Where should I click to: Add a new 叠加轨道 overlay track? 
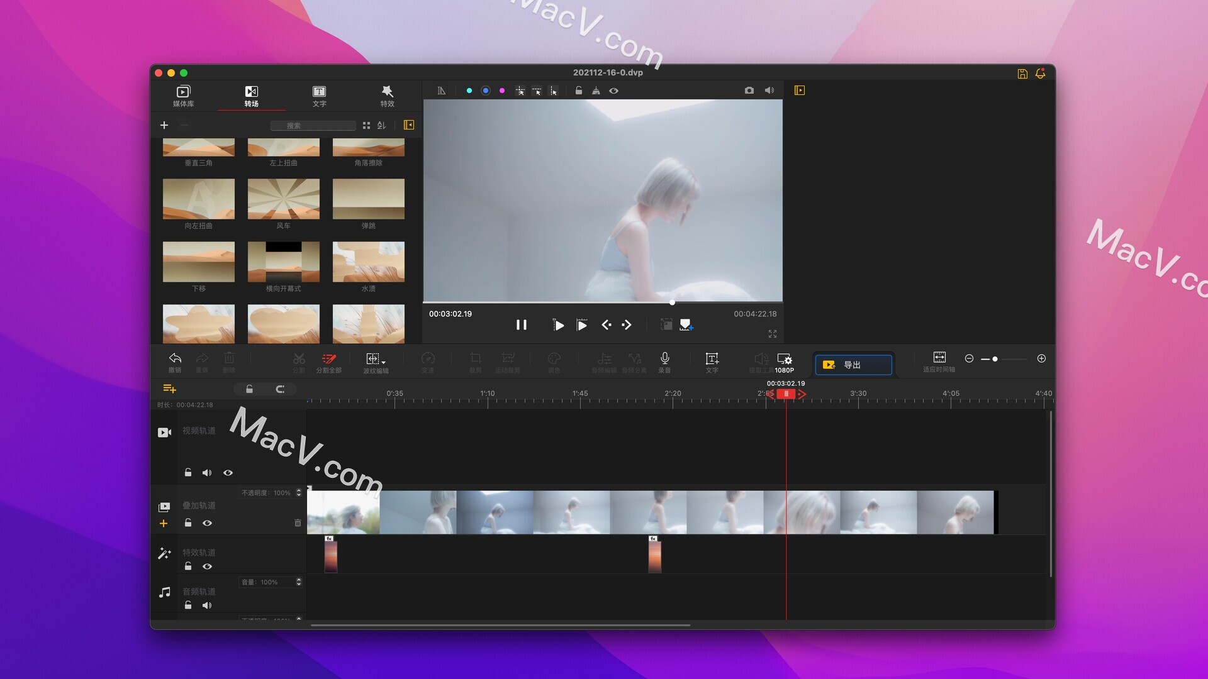[x=164, y=524]
